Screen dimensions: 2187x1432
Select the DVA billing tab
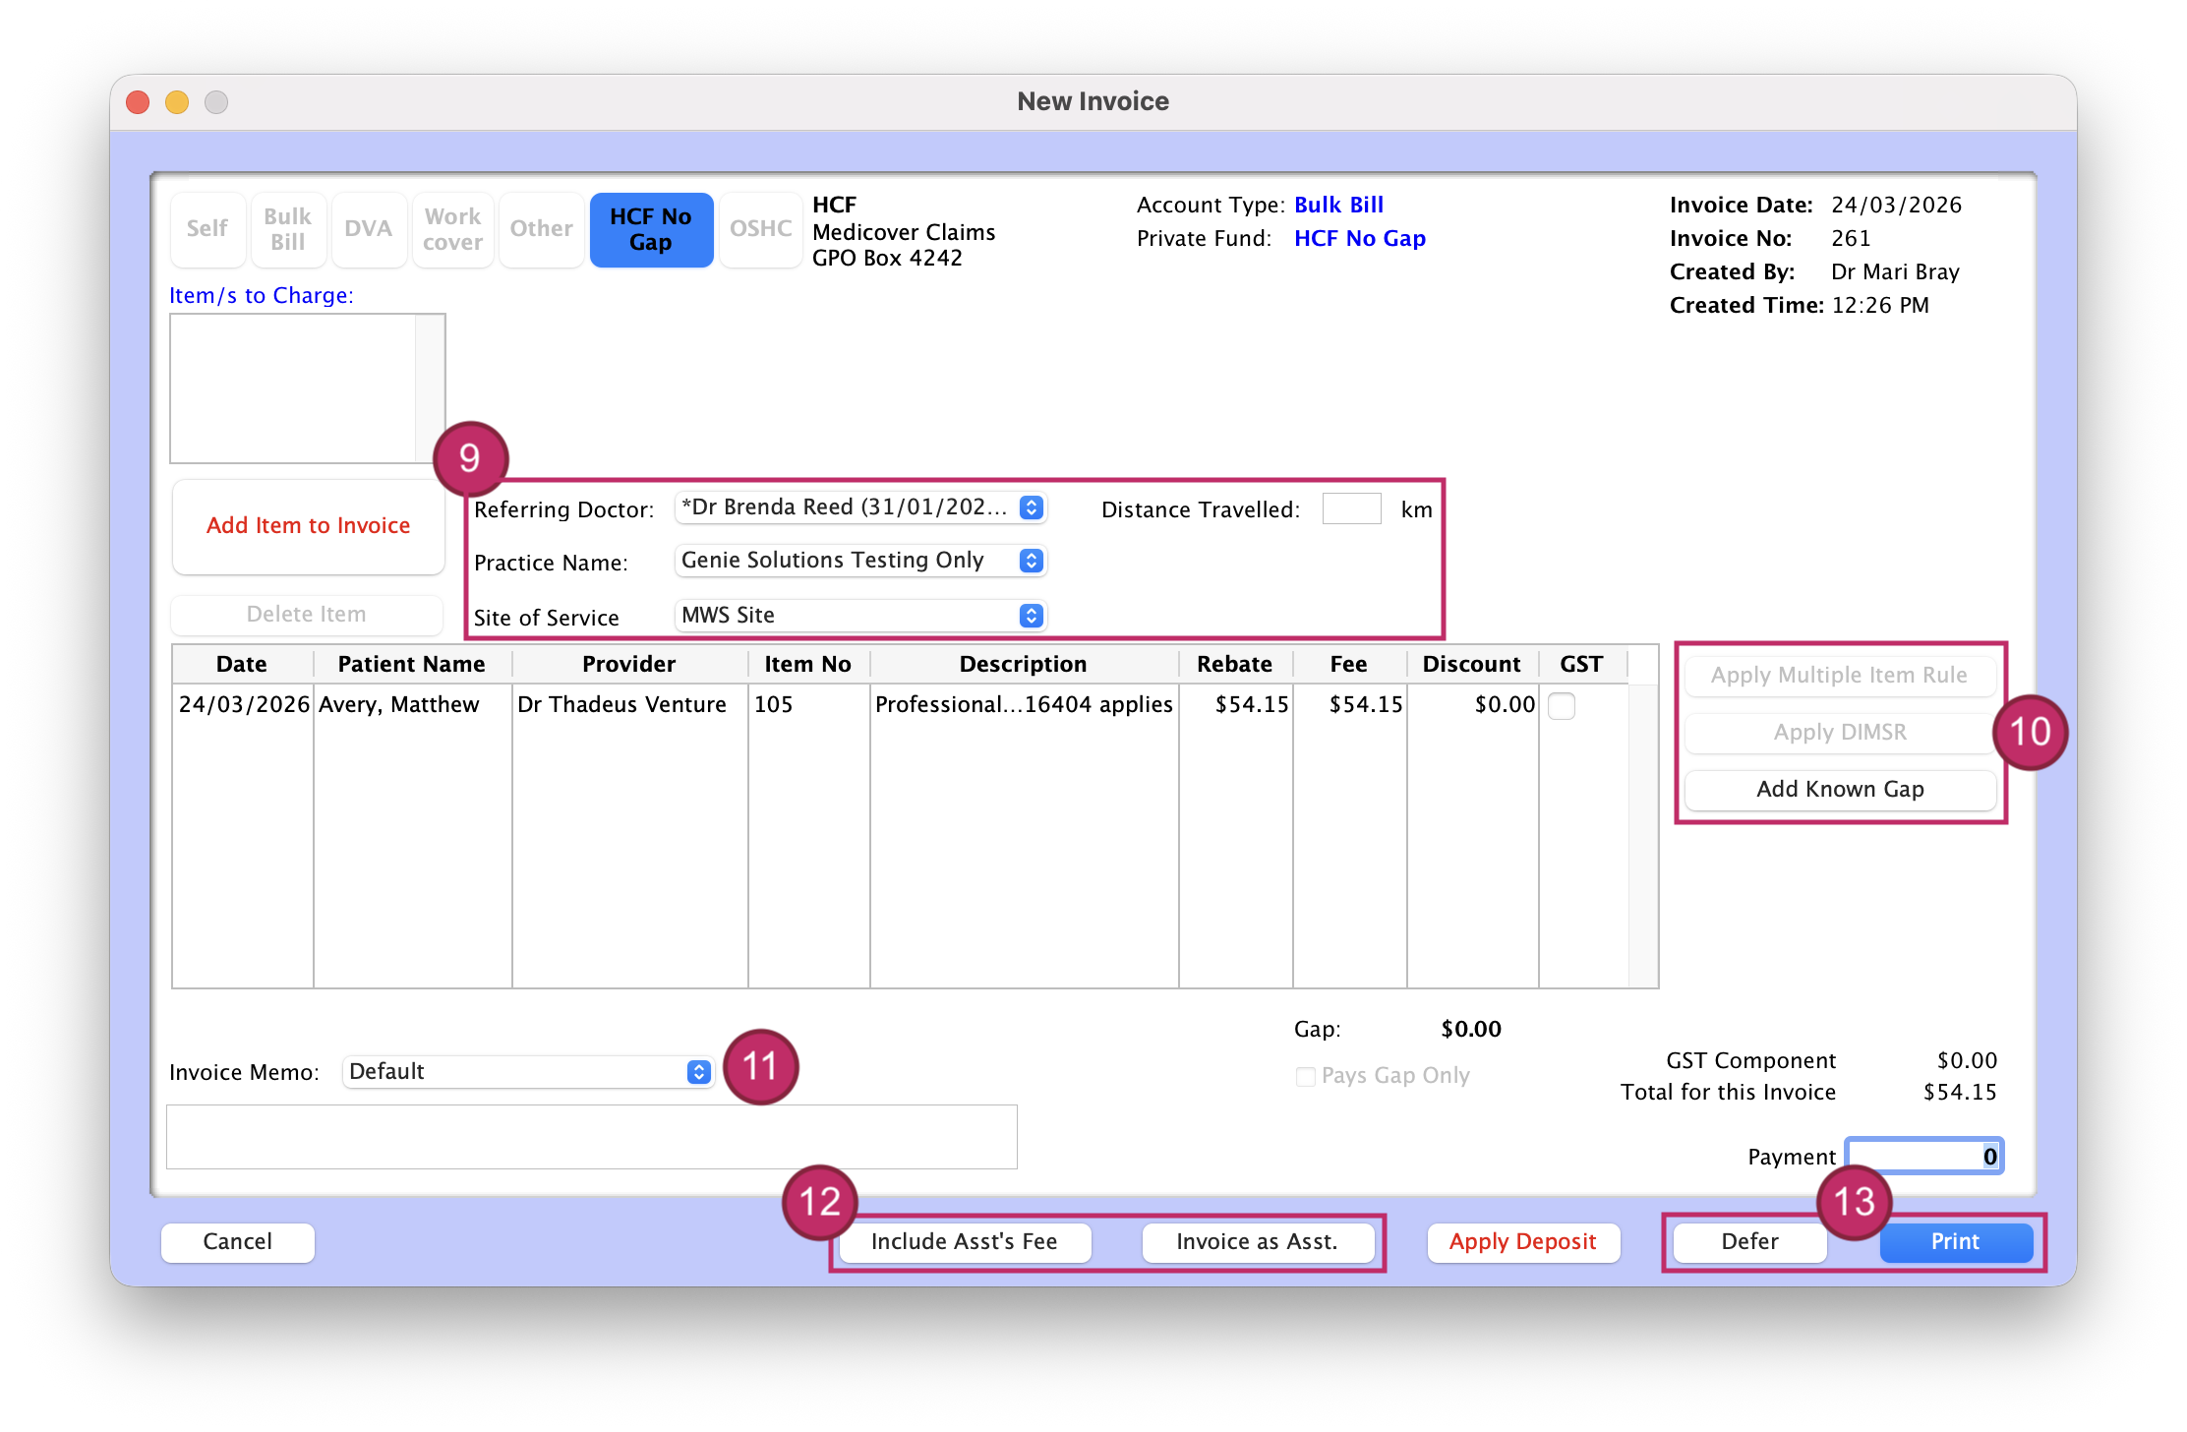(369, 229)
